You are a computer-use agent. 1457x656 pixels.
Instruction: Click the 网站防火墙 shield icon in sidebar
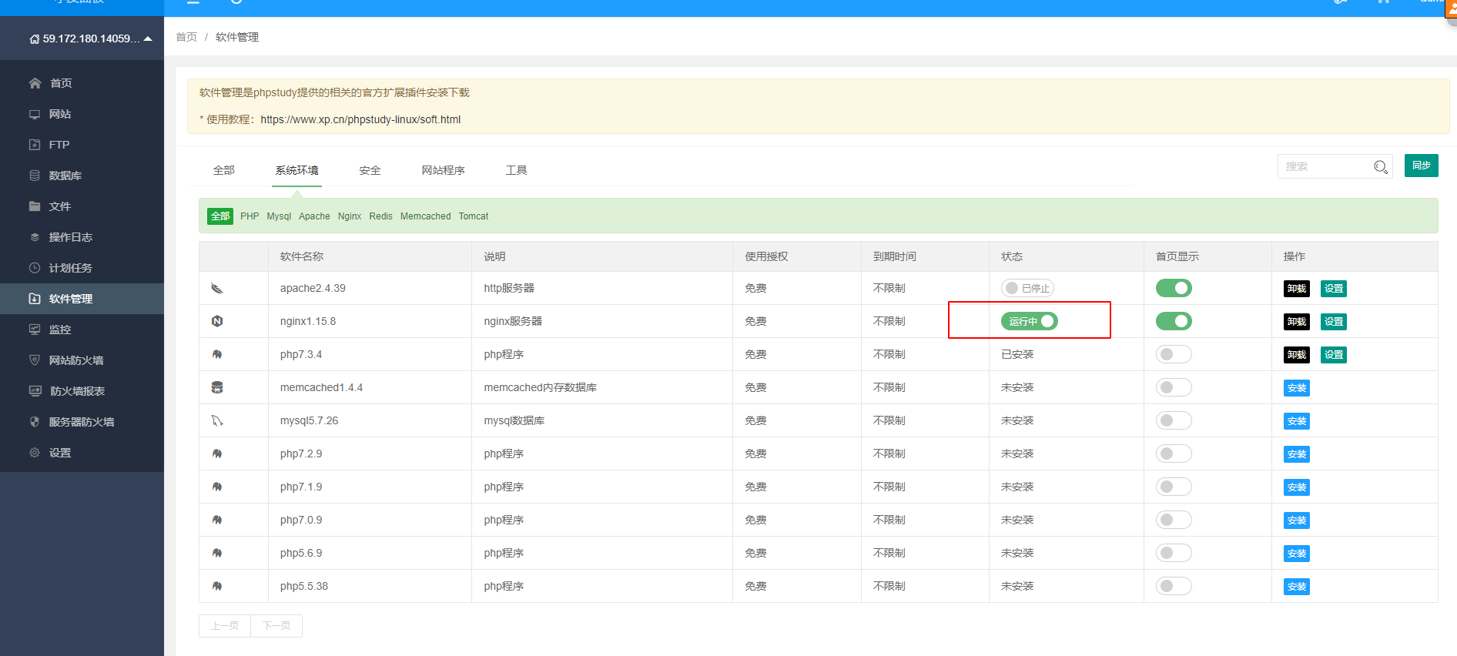(35, 360)
